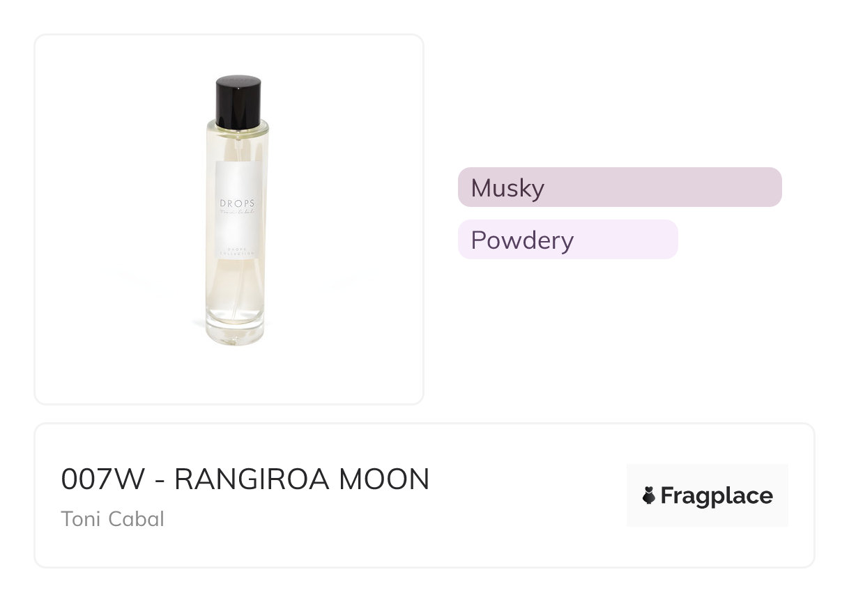849x602 pixels.
Task: Click the Fragplace perfume bottle logo icon
Action: [x=649, y=495]
